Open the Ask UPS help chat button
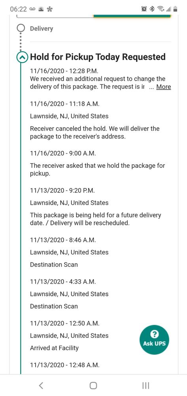187x396 pixels. pos(154,340)
